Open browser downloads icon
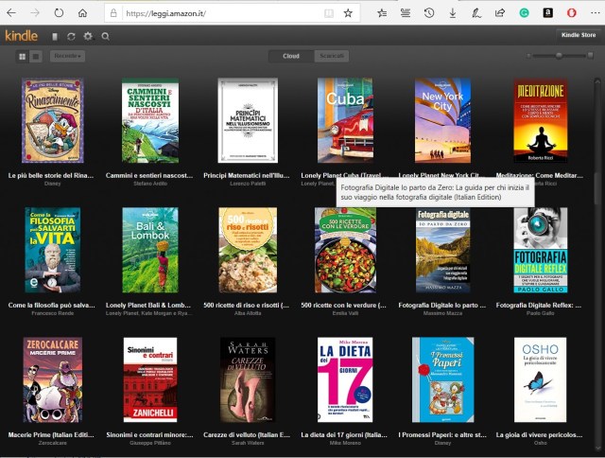Screen dimensions: 605x458 pyautogui.click(x=453, y=13)
